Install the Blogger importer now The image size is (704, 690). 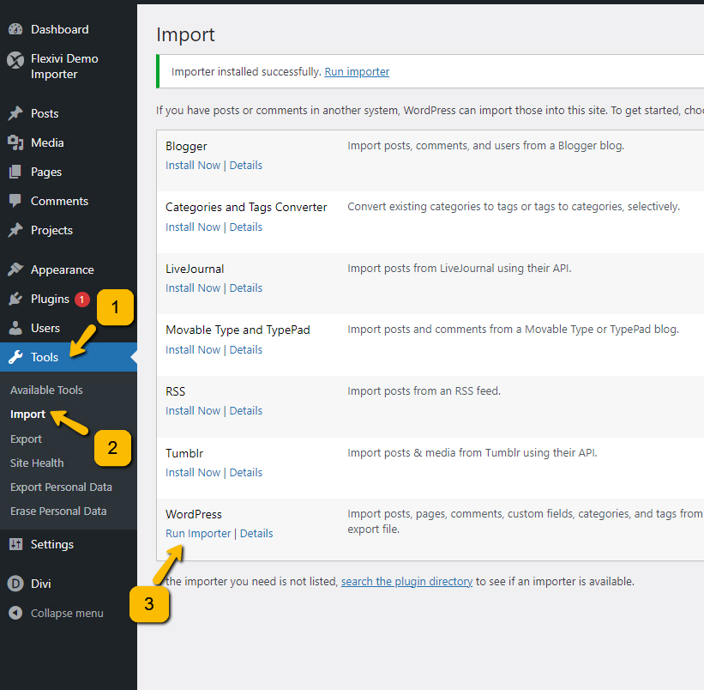(x=193, y=165)
